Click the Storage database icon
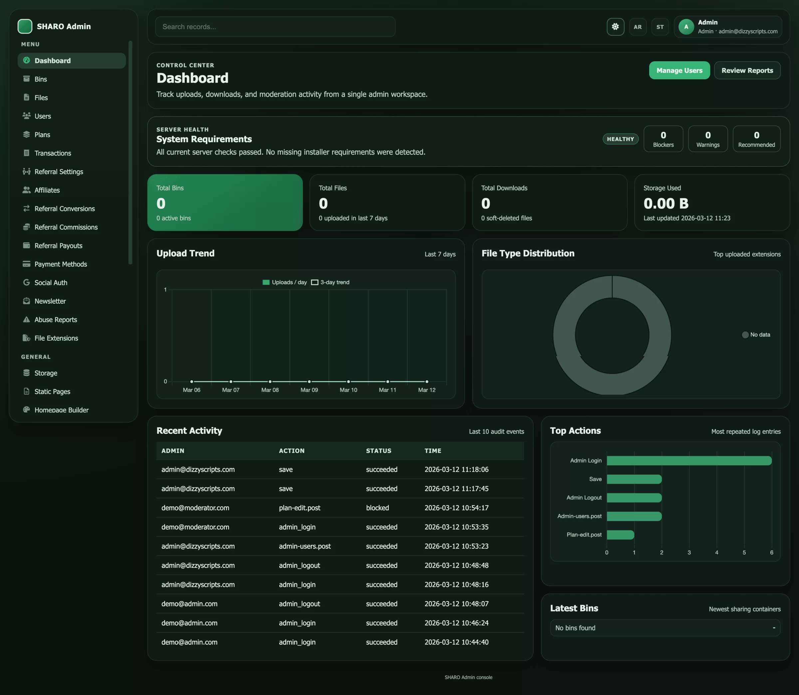The height and width of the screenshot is (695, 799). click(26, 373)
